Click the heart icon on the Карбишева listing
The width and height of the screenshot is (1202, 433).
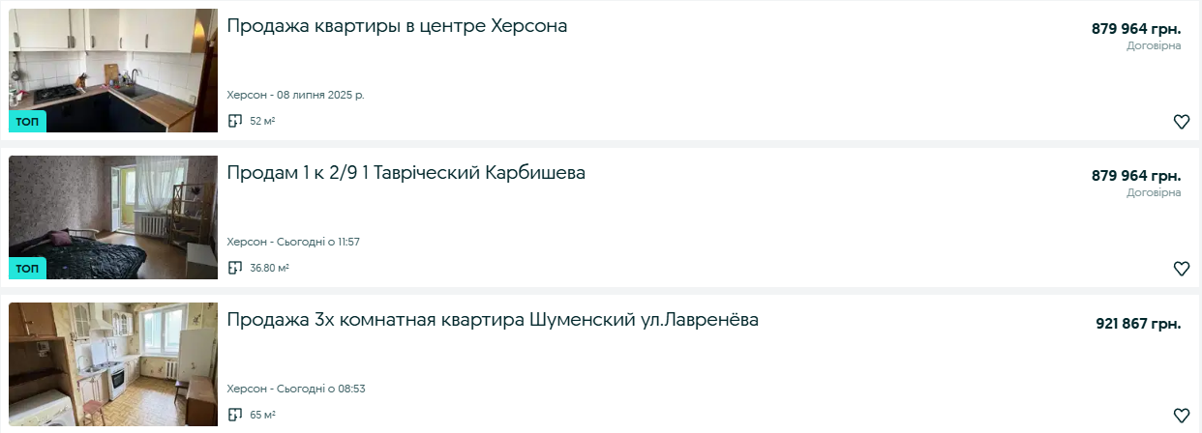point(1181,269)
